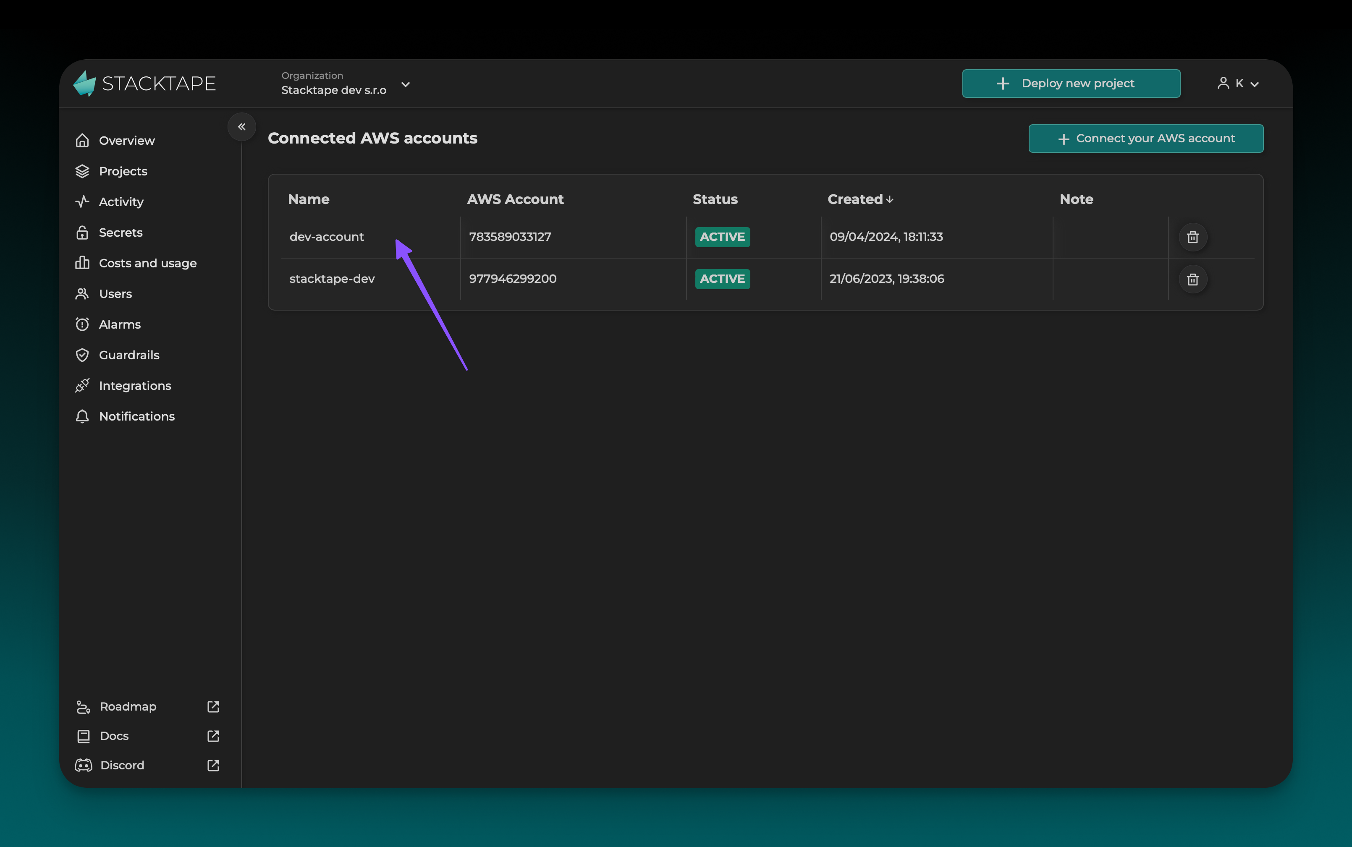Select the stacktape-dev name cell
Viewport: 1352px width, 847px height.
(x=332, y=279)
